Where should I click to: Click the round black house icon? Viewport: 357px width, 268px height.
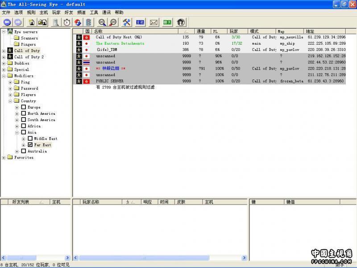[x=181, y=22]
